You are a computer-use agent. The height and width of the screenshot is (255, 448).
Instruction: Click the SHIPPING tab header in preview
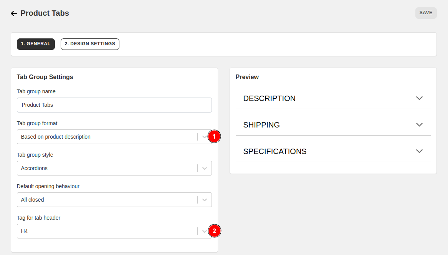(261, 125)
